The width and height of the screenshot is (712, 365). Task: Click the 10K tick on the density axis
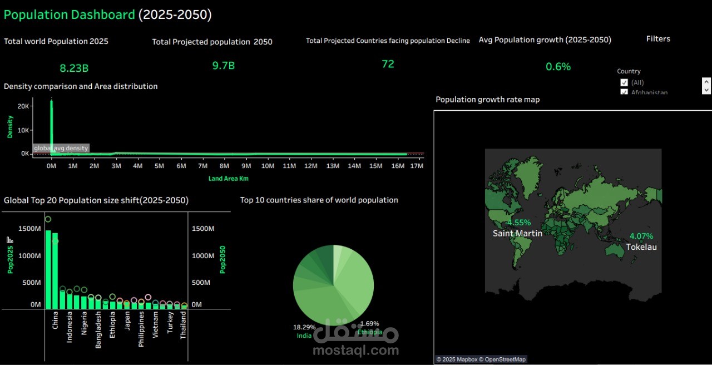click(23, 130)
